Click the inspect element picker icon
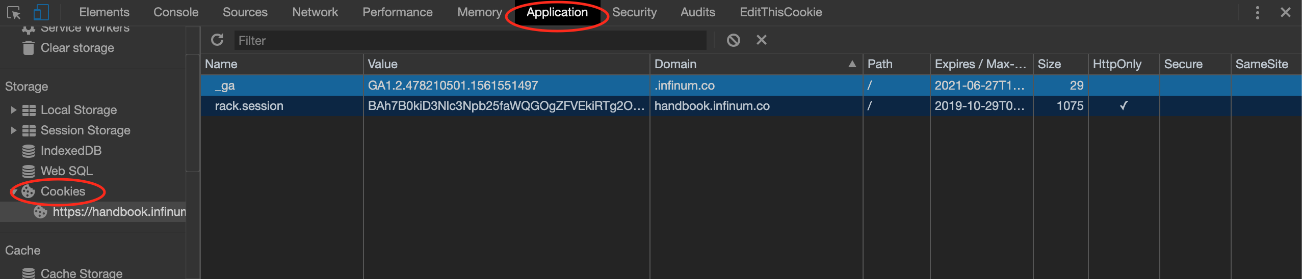The width and height of the screenshot is (1302, 279). (14, 12)
